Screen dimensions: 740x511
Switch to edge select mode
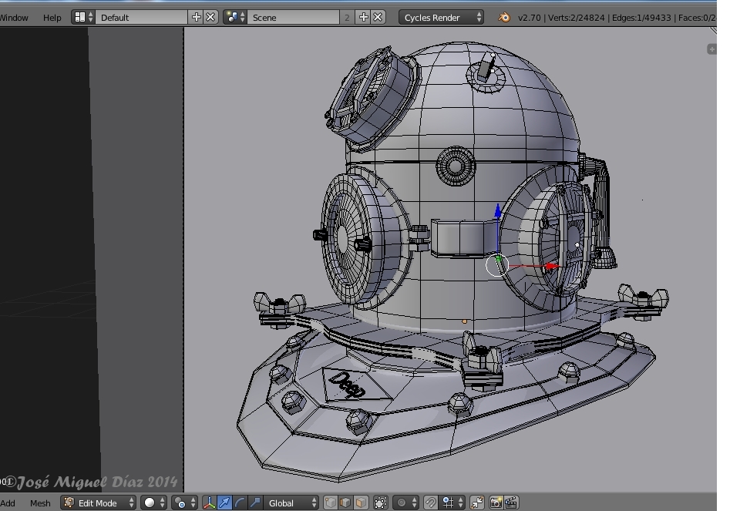[345, 503]
